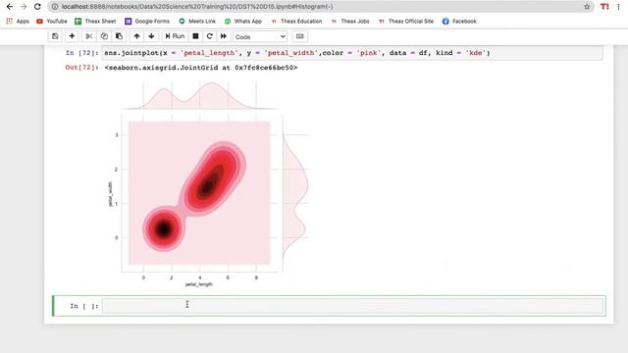This screenshot has height=353, width=628.
Task: Open the Theax Jobs bookmark
Action: click(350, 22)
